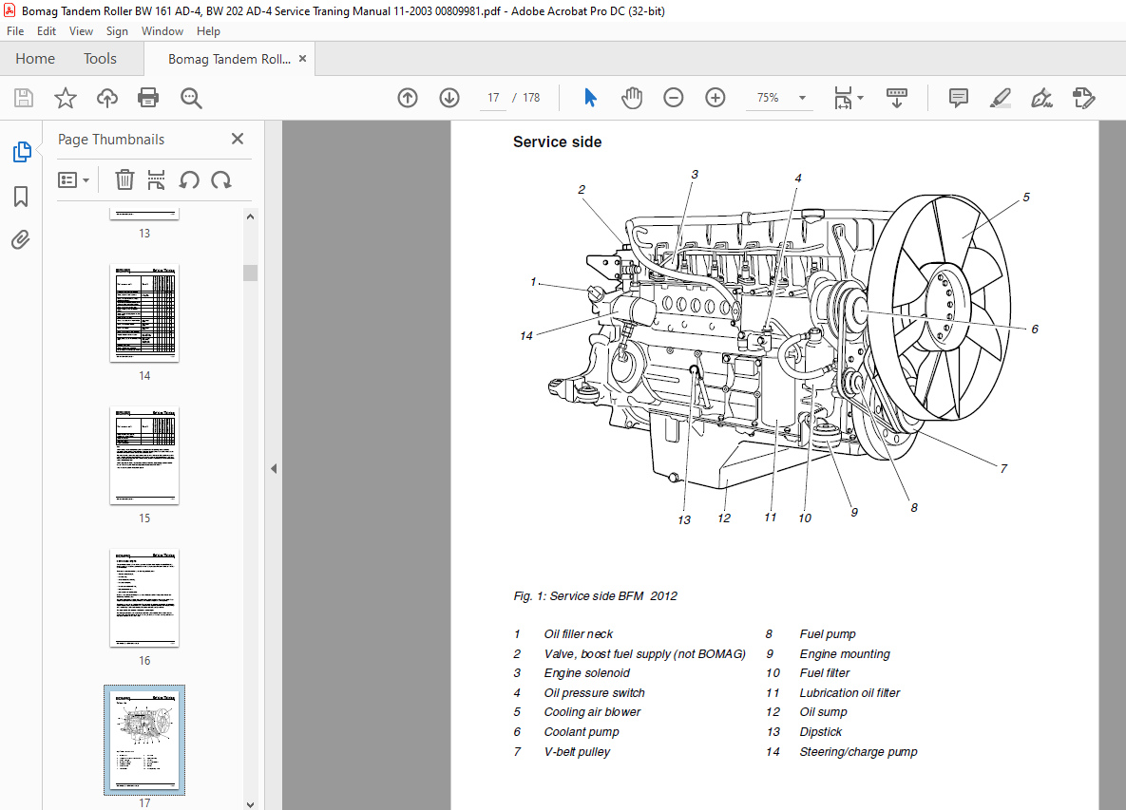The height and width of the screenshot is (810, 1126).
Task: Click 'Lubrication oil filter' legend text
Action: [x=849, y=693]
